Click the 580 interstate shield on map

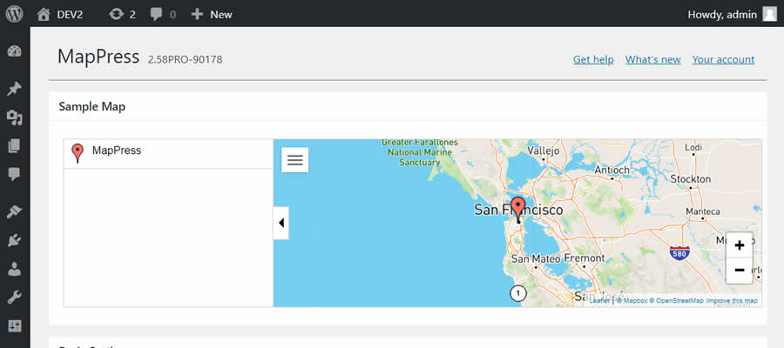click(679, 252)
